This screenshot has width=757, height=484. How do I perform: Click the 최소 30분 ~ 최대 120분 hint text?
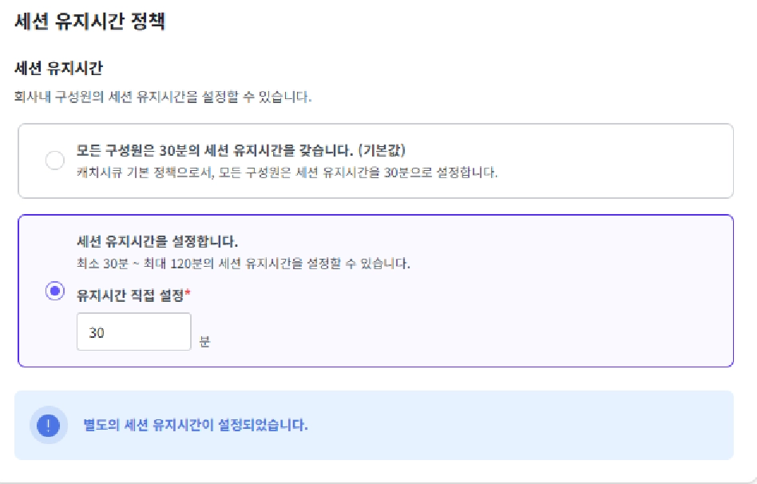(x=244, y=264)
